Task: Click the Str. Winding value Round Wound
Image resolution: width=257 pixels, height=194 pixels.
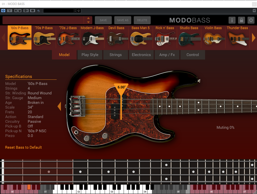Action: (40, 93)
